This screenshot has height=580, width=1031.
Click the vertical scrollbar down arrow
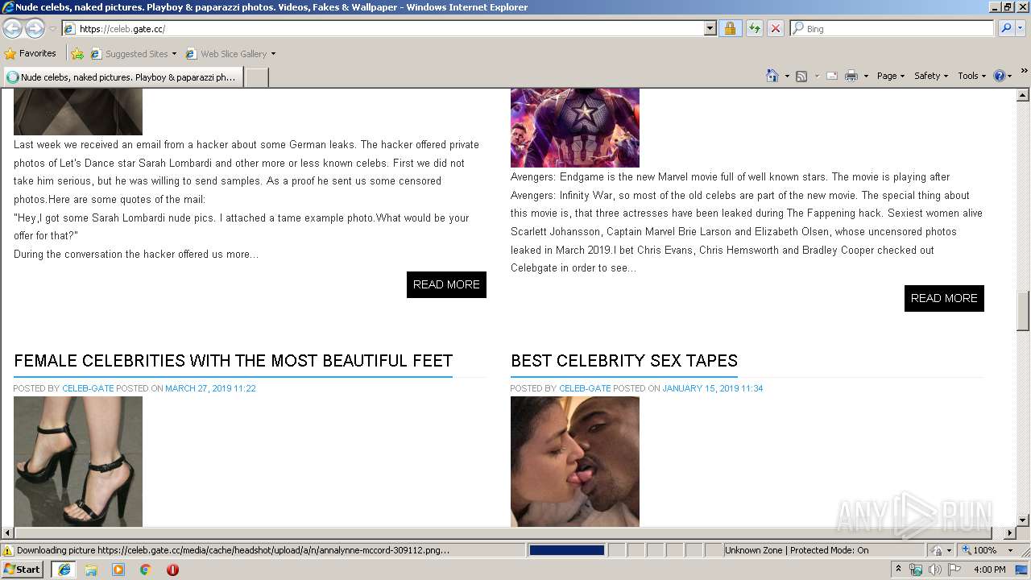click(1023, 520)
